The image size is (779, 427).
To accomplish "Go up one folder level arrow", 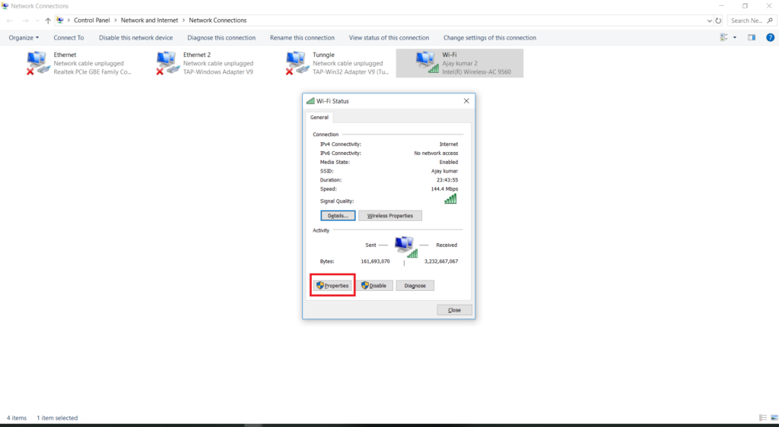I will (48, 21).
